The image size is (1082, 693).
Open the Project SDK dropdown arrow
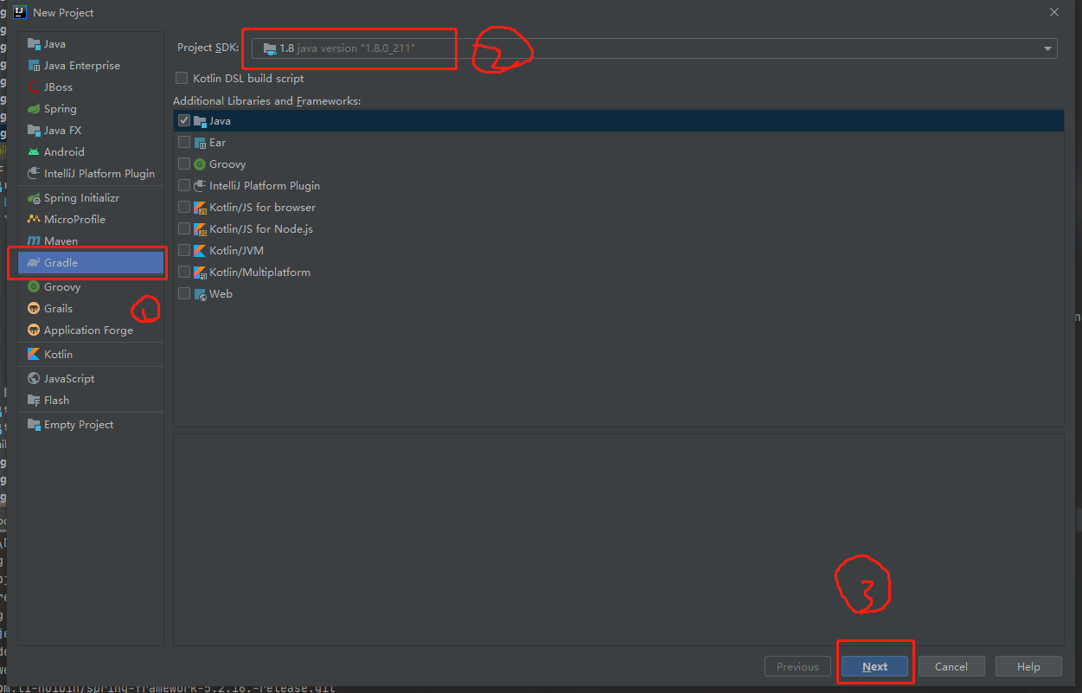point(1047,49)
